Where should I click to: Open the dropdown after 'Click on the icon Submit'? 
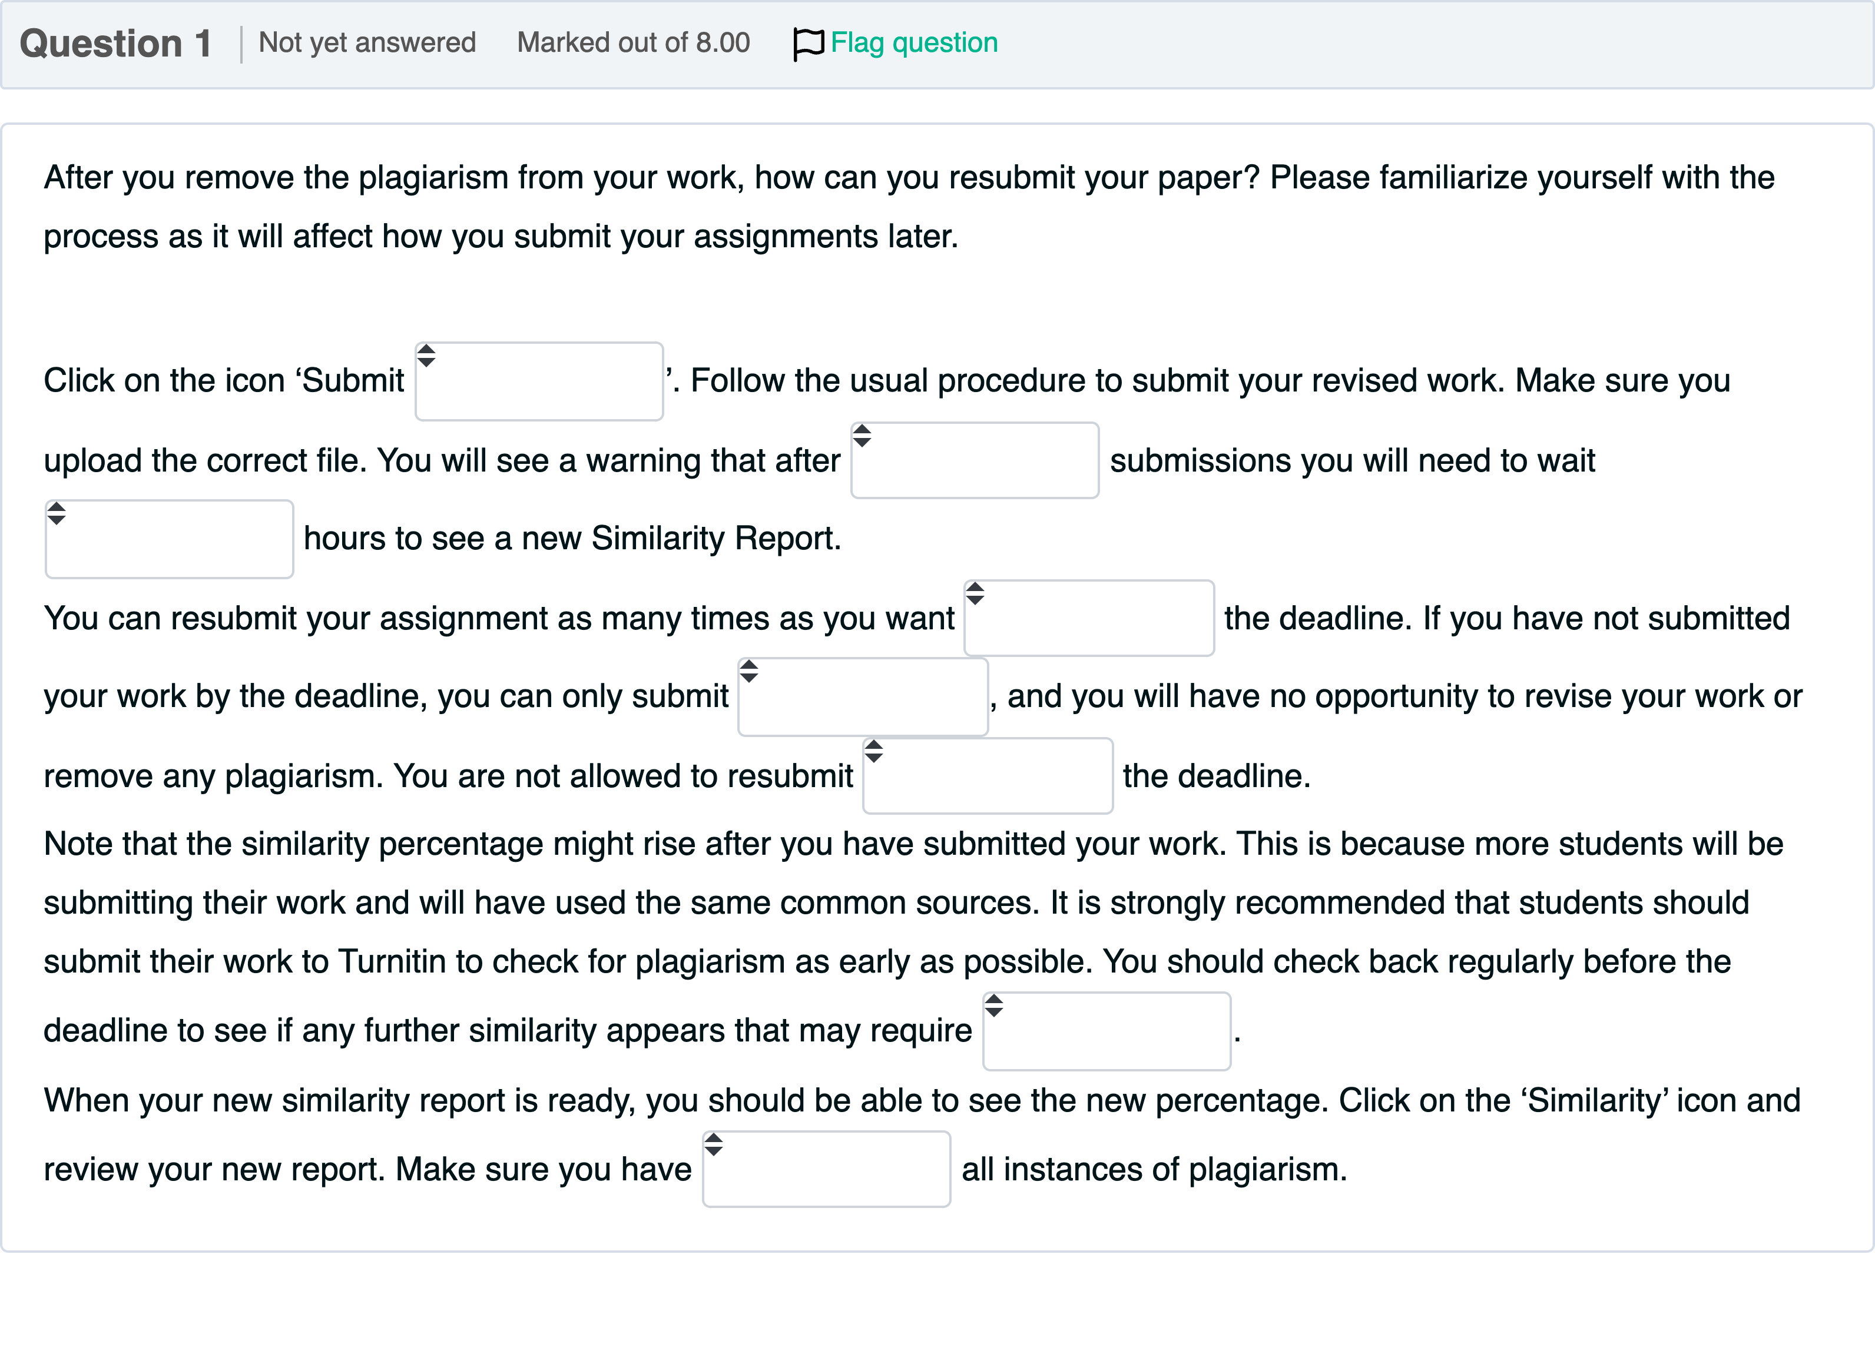(x=539, y=382)
